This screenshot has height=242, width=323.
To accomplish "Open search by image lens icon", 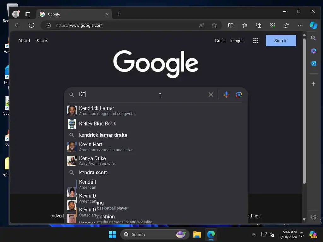I will point(239,95).
